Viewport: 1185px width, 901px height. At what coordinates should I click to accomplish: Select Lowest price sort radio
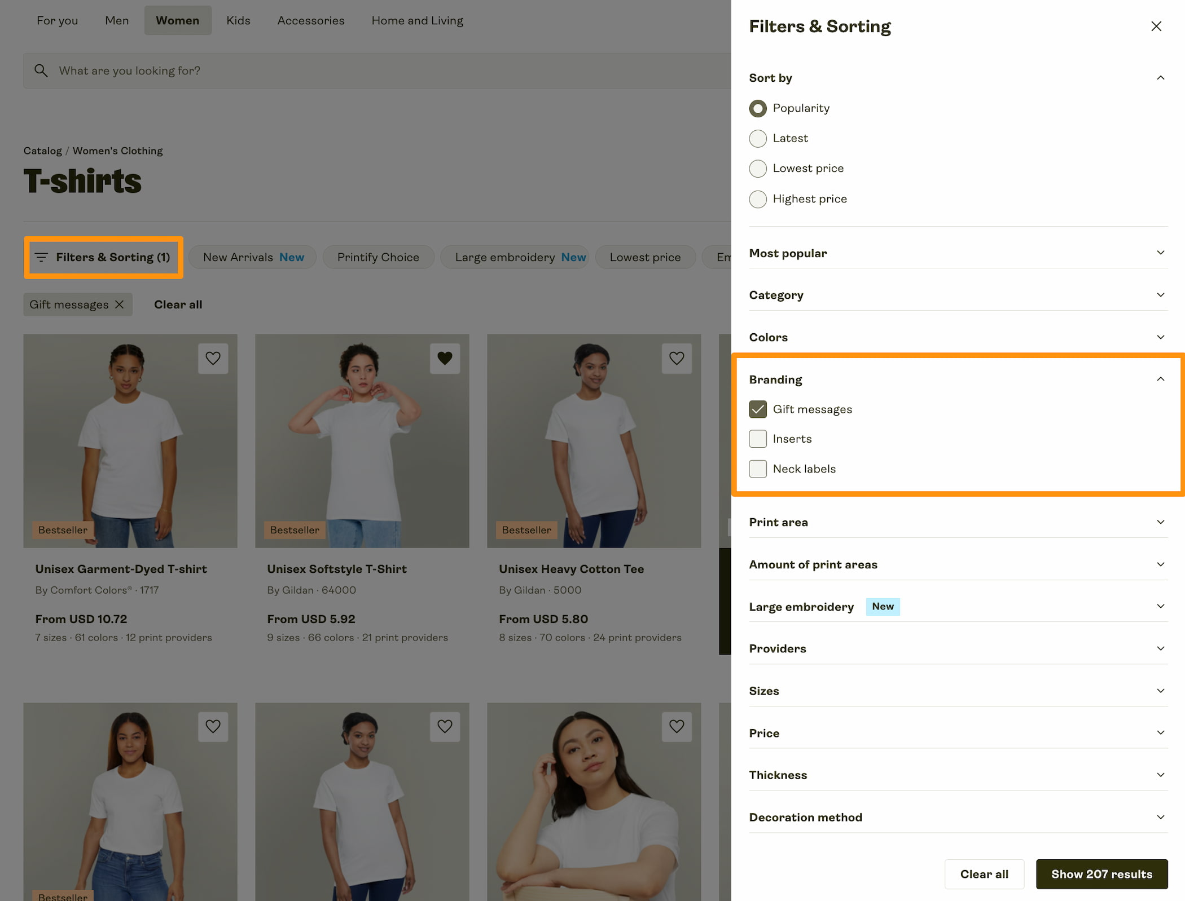point(758,168)
